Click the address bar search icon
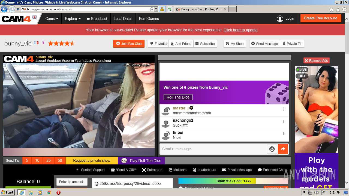 (x=152, y=9)
